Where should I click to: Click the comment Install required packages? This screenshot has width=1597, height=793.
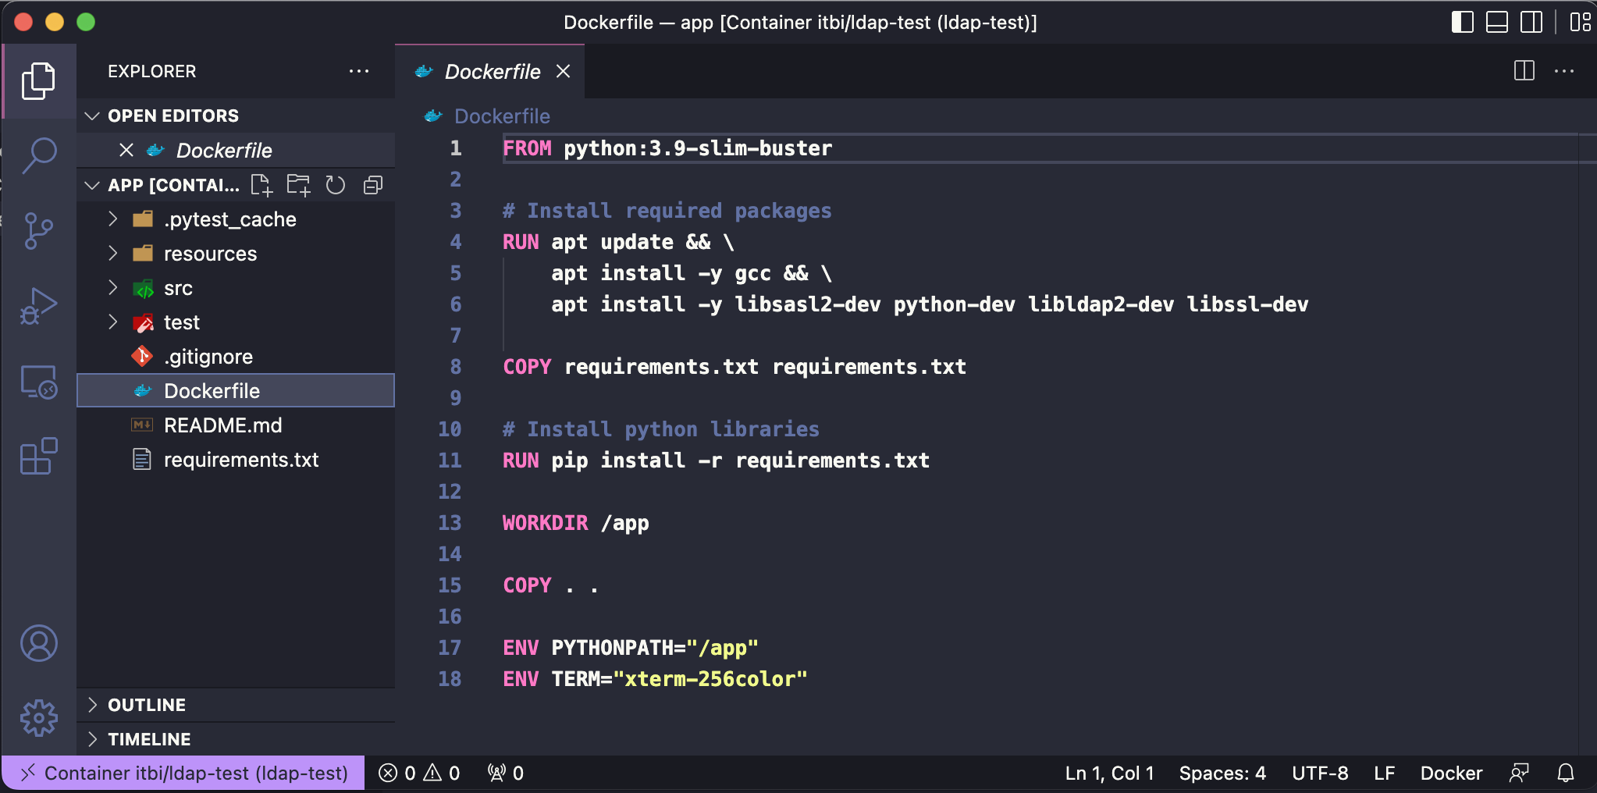click(x=667, y=211)
